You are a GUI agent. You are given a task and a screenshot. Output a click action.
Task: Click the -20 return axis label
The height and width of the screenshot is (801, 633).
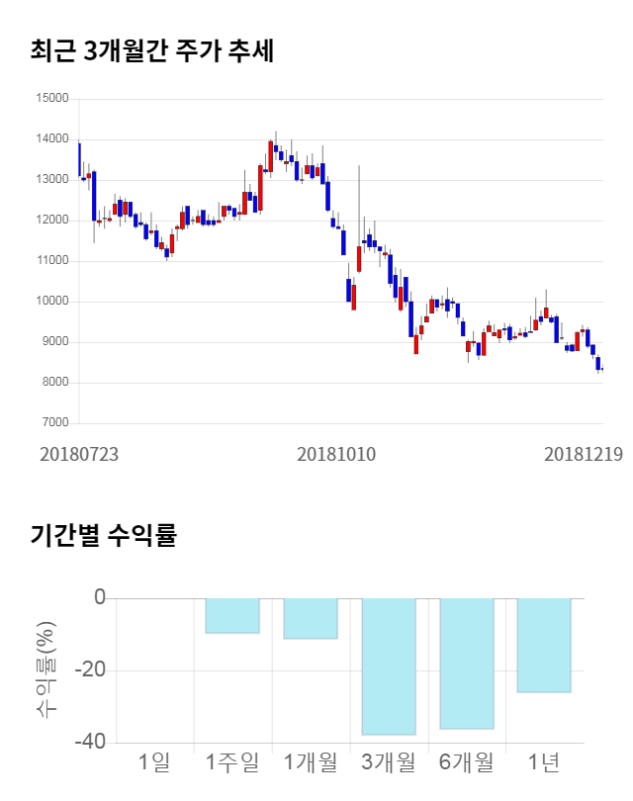coord(91,670)
